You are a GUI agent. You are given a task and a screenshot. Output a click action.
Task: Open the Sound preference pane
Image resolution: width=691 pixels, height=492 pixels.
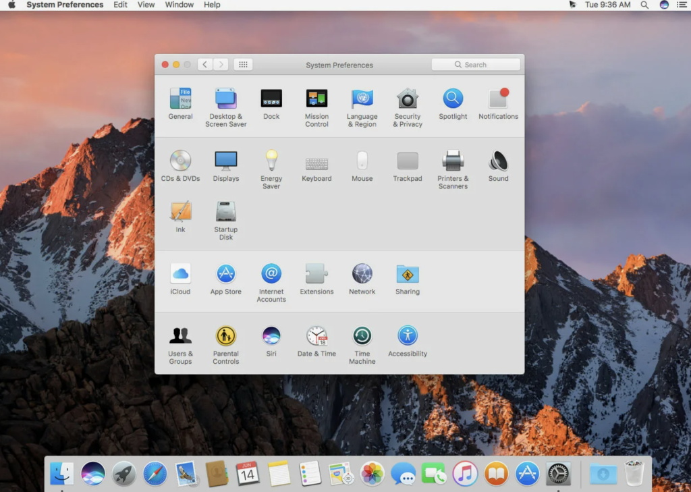[x=498, y=166]
